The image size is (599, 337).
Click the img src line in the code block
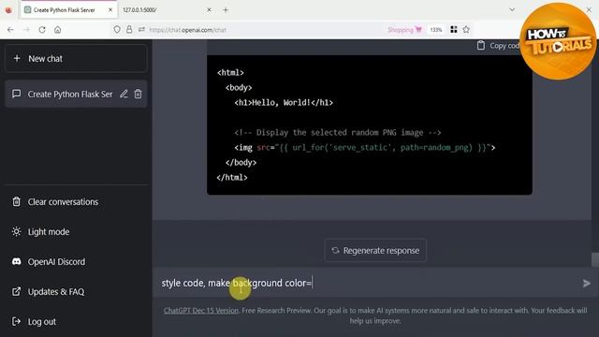(364, 148)
